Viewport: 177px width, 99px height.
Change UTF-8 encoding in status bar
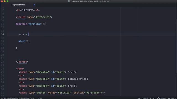145,98
